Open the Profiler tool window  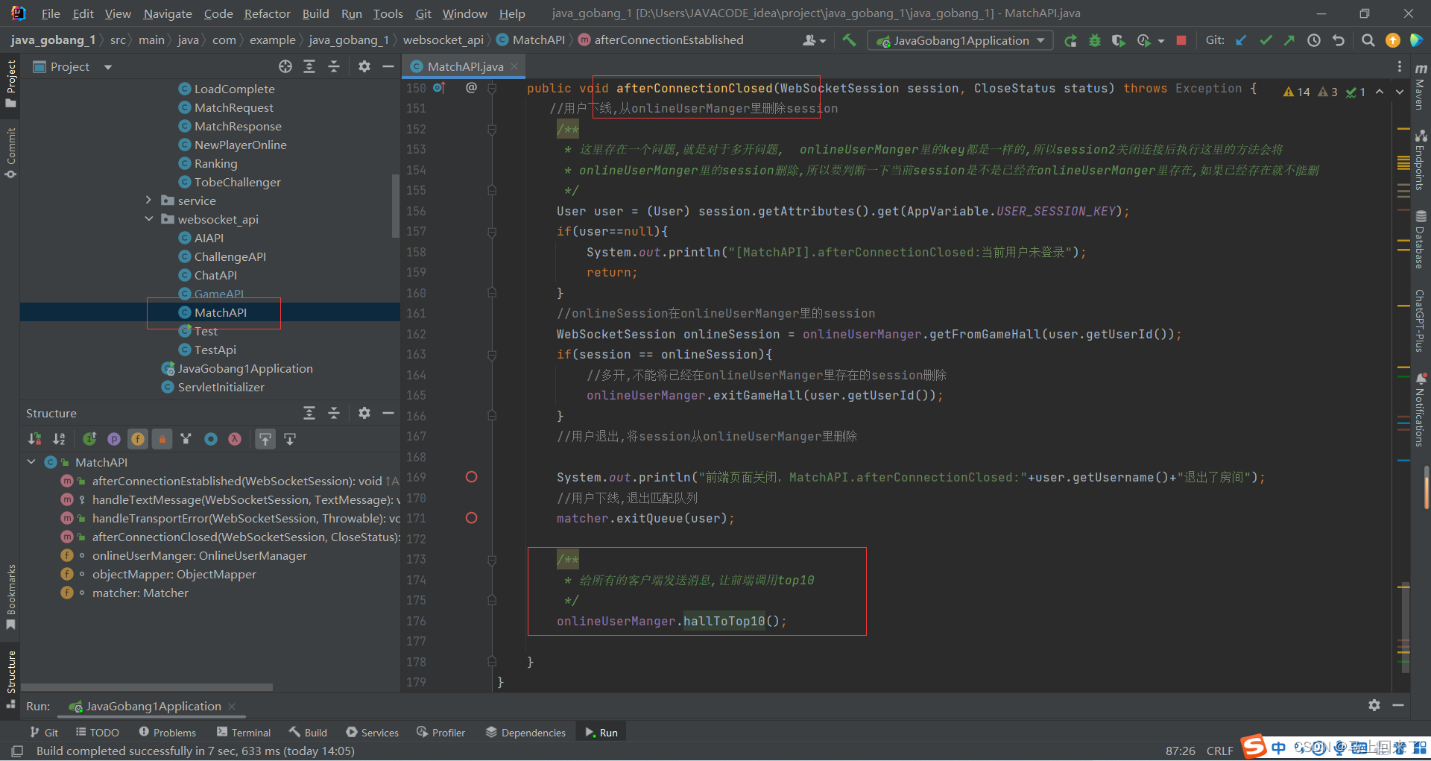pyautogui.click(x=440, y=733)
